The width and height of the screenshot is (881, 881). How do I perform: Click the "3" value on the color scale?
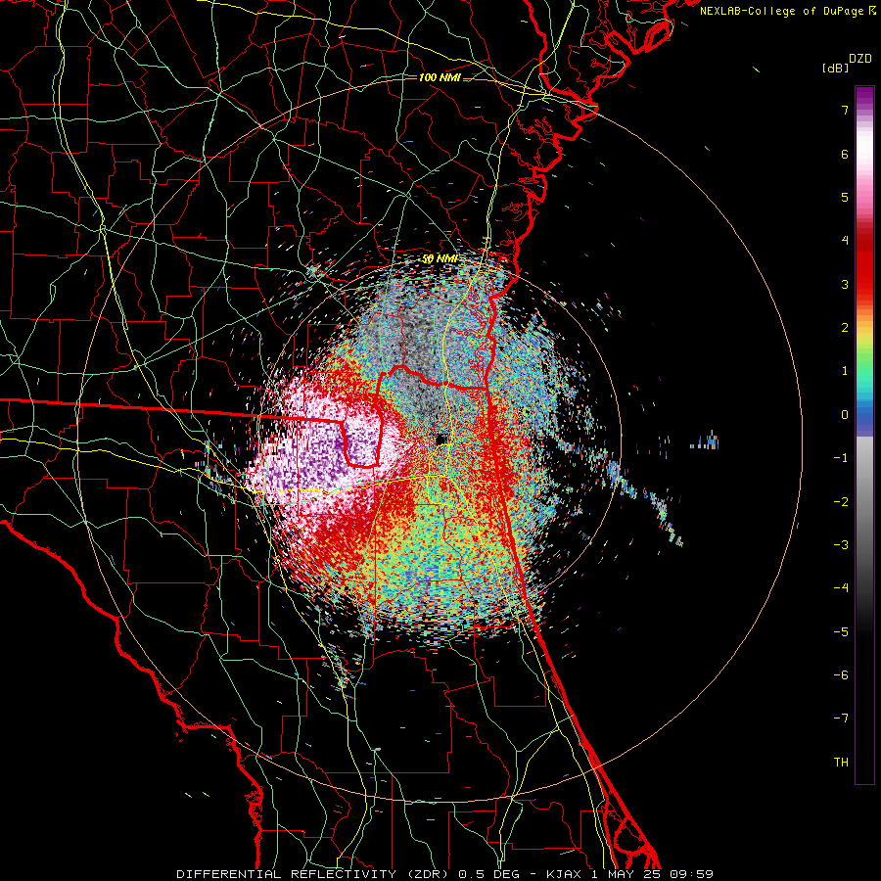click(x=845, y=284)
